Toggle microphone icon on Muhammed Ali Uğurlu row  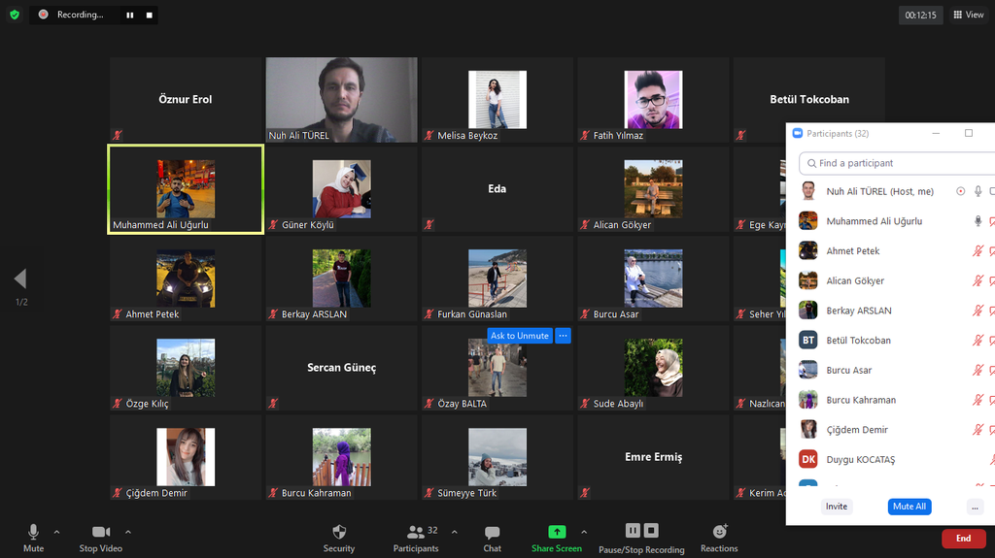978,220
